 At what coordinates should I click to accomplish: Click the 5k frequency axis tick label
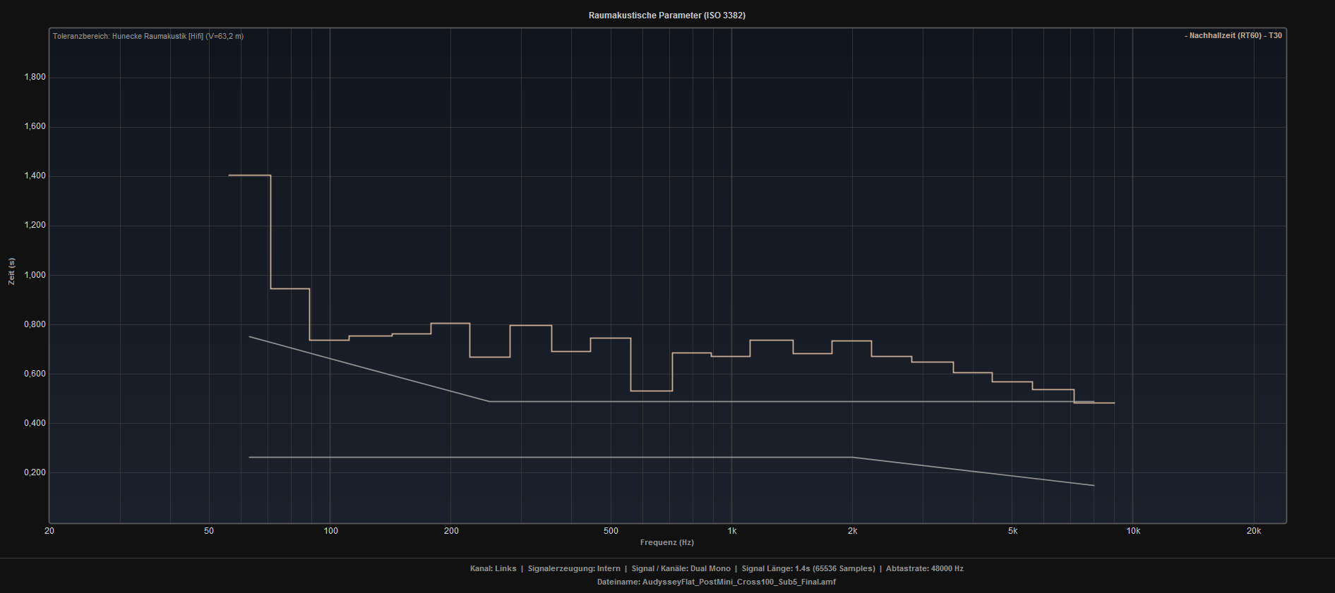click(1012, 531)
